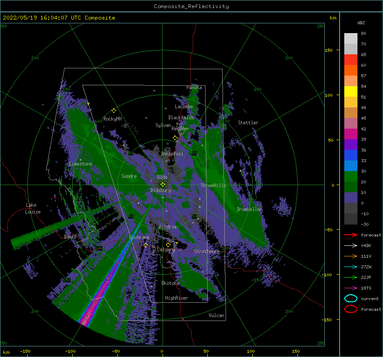383x357 pixels.
Task: Click the green 22JP arrow legend
Action: 351,277
